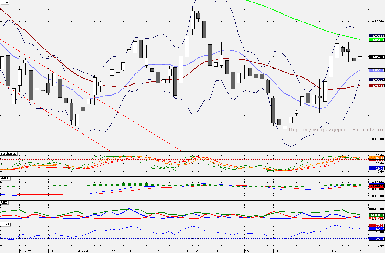Click the 0.05880 upper band price tag
The image size is (385, 253).
(376, 35)
